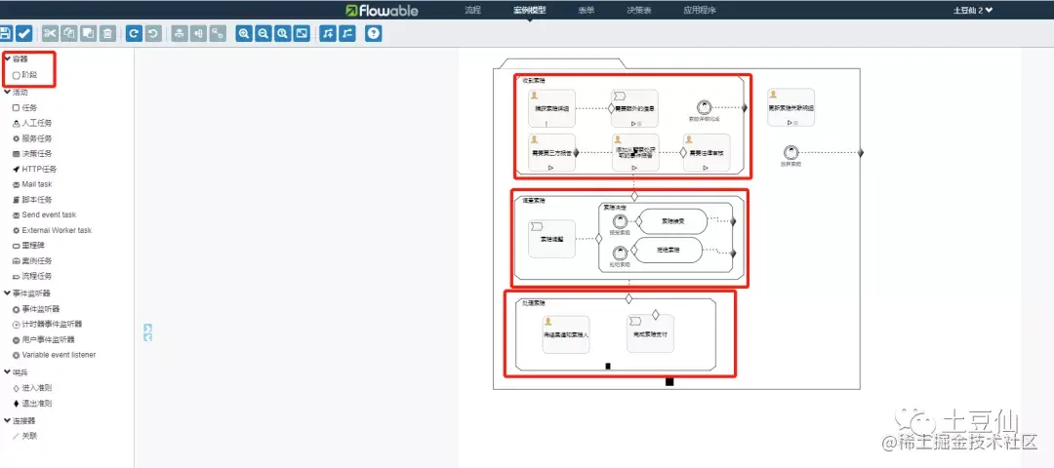Click the Validate checkmark toolbar icon
Image resolution: width=1054 pixels, height=468 pixels.
24,33
